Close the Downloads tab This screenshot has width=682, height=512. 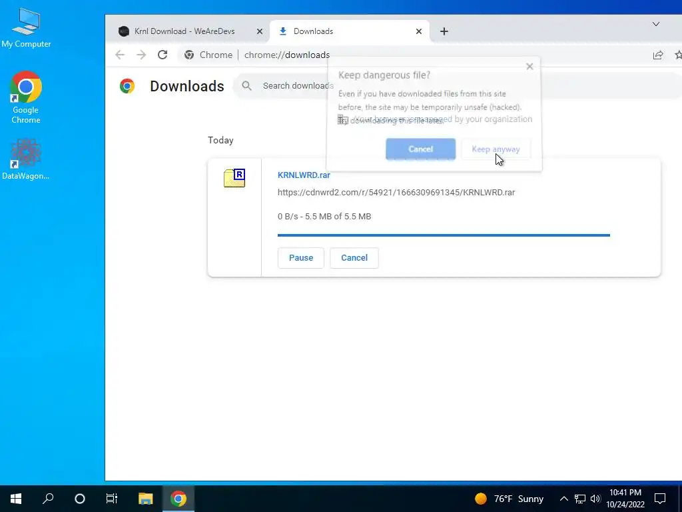(419, 31)
